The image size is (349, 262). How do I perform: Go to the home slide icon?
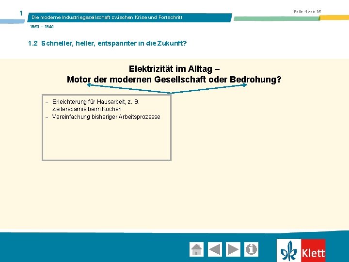coord(196,249)
